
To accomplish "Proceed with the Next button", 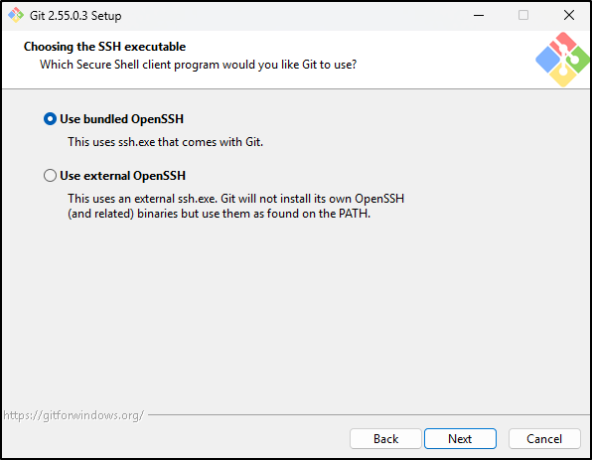I will [460, 438].
